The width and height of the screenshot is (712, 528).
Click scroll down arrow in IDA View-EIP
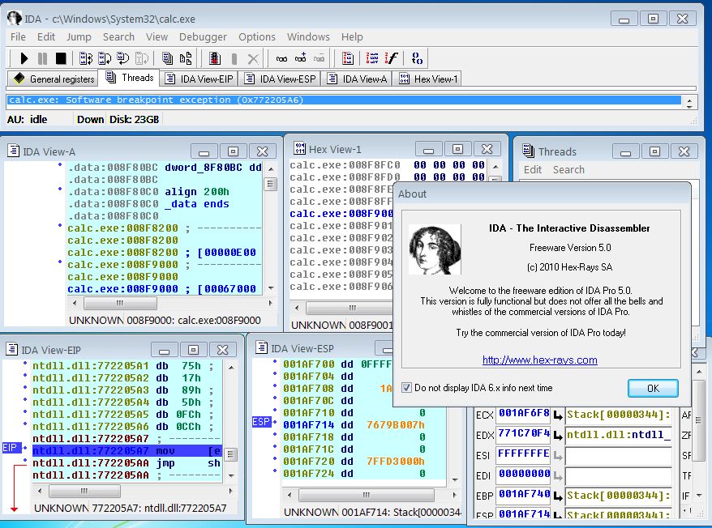click(231, 476)
